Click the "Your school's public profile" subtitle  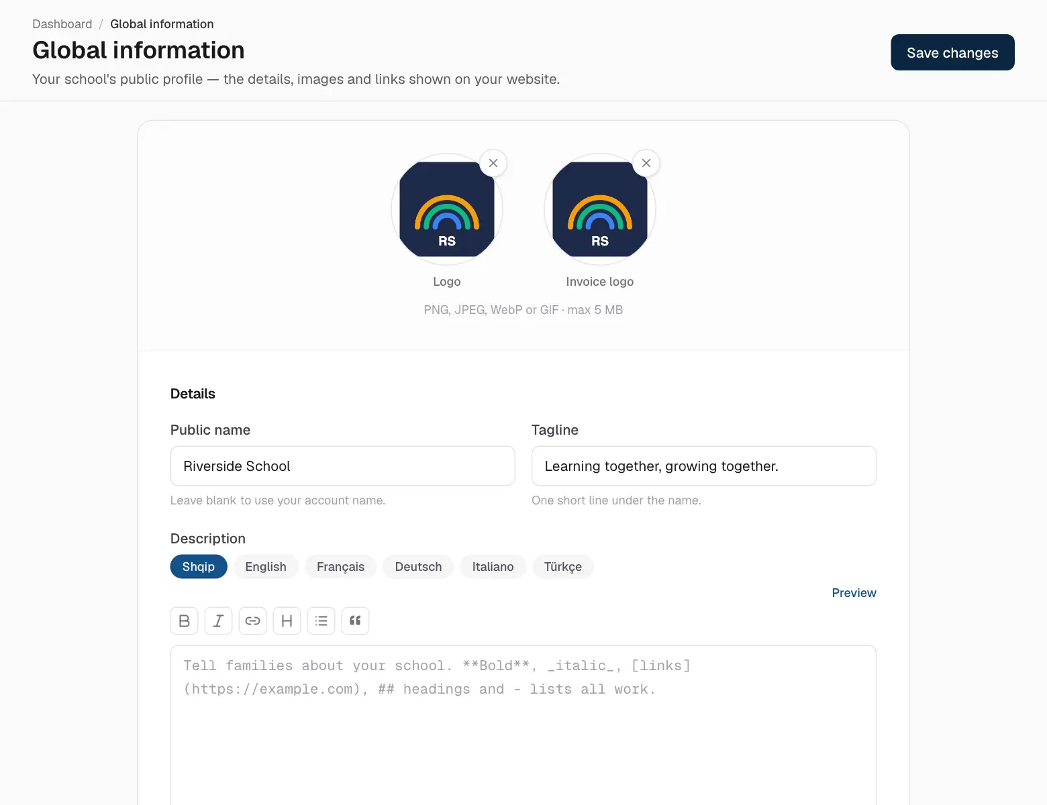(296, 79)
